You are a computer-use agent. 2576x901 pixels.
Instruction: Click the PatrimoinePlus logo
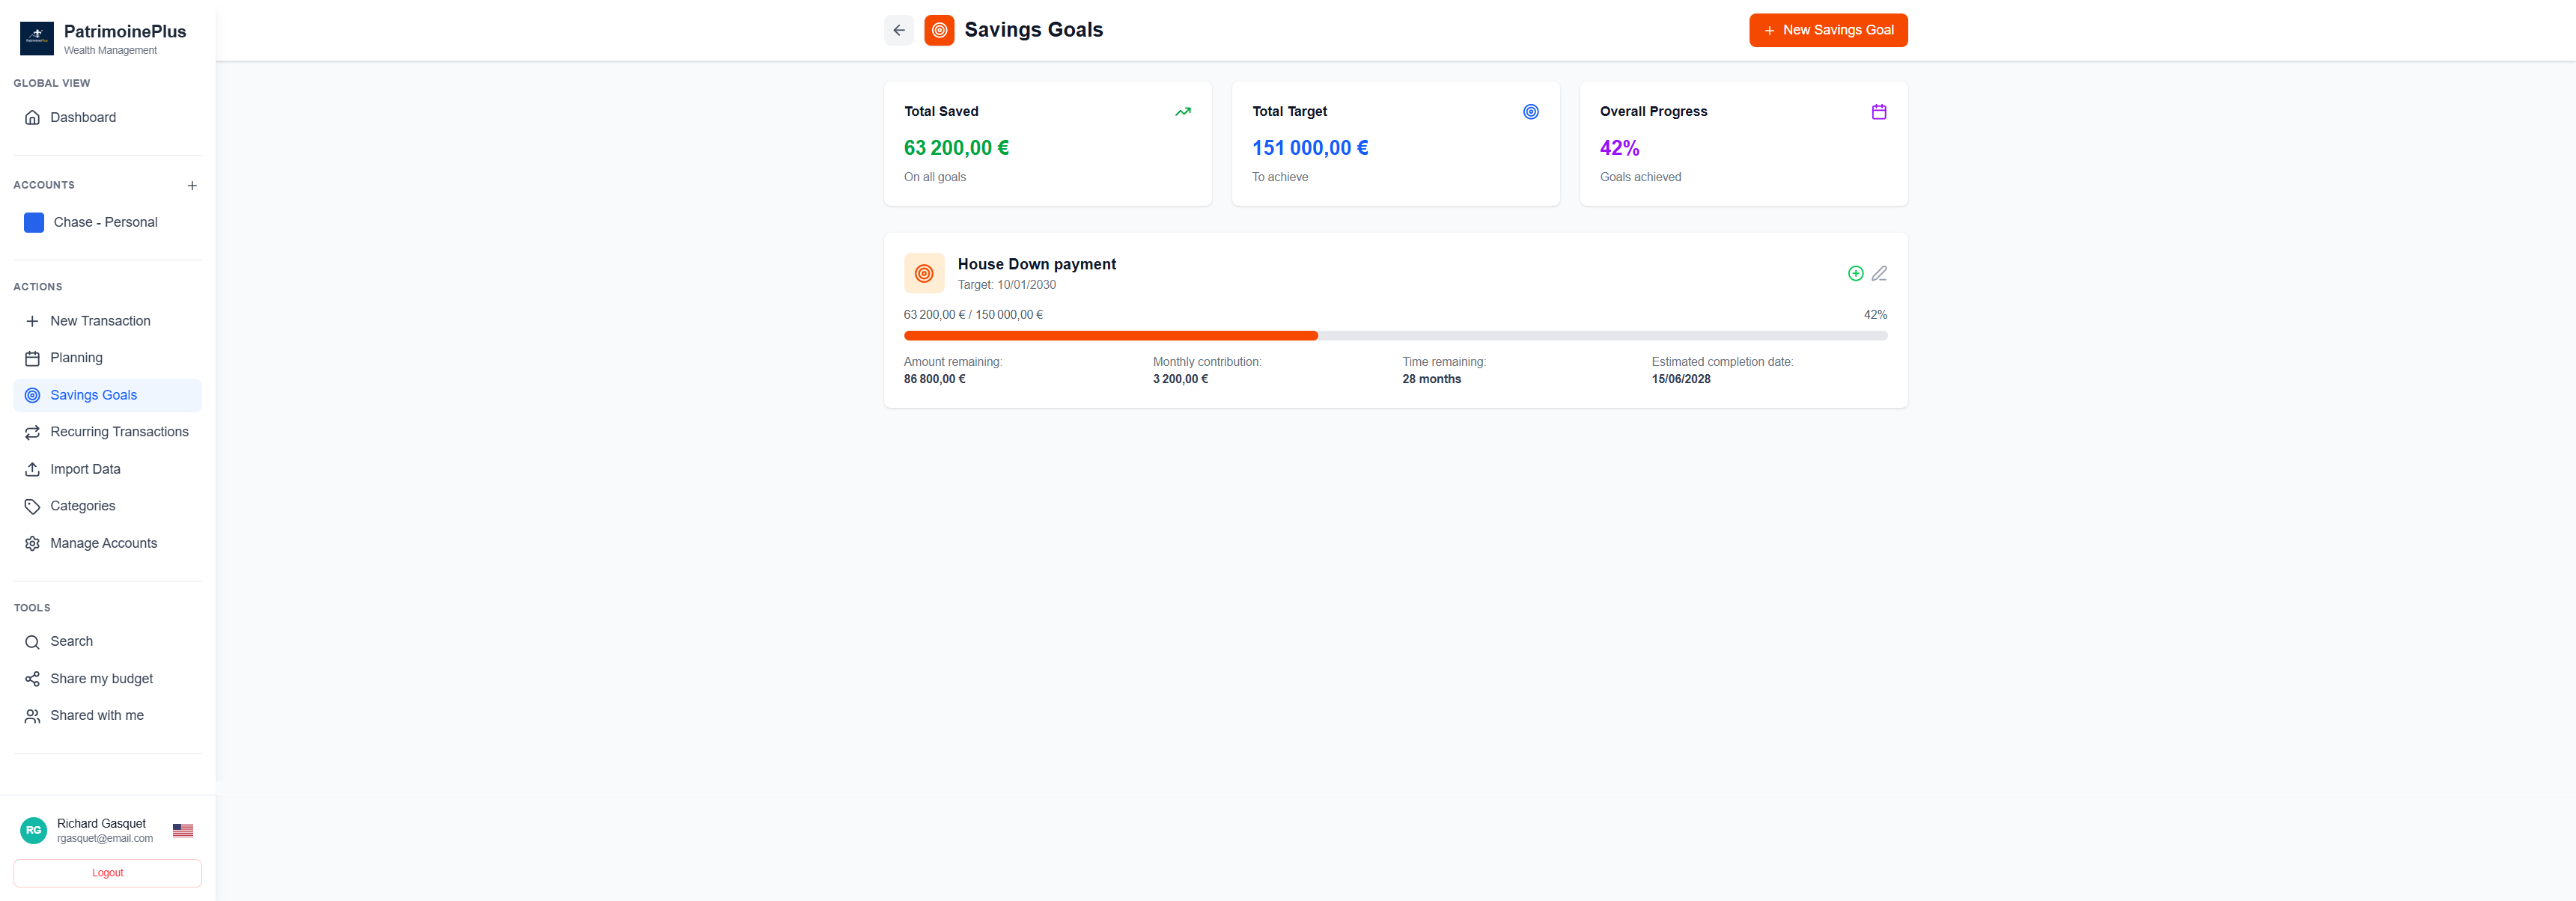37,38
